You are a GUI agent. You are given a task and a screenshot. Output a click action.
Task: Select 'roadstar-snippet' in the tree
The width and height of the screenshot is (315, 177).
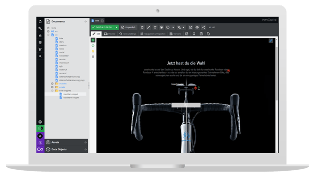pos(71,94)
